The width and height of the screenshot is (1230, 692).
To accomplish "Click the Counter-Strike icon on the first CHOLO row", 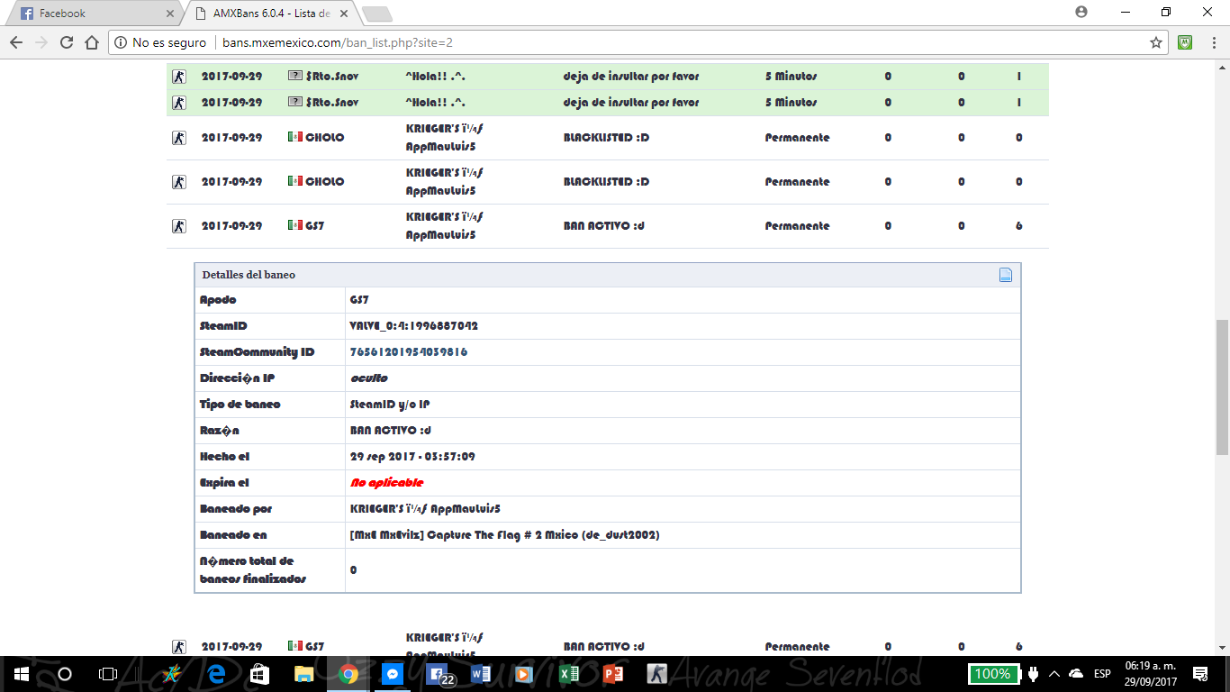I will 179,138.
